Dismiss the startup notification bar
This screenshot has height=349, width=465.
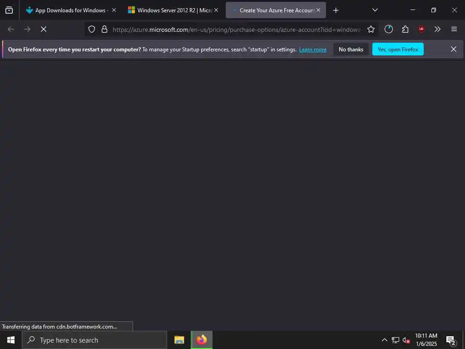pyautogui.click(x=454, y=49)
